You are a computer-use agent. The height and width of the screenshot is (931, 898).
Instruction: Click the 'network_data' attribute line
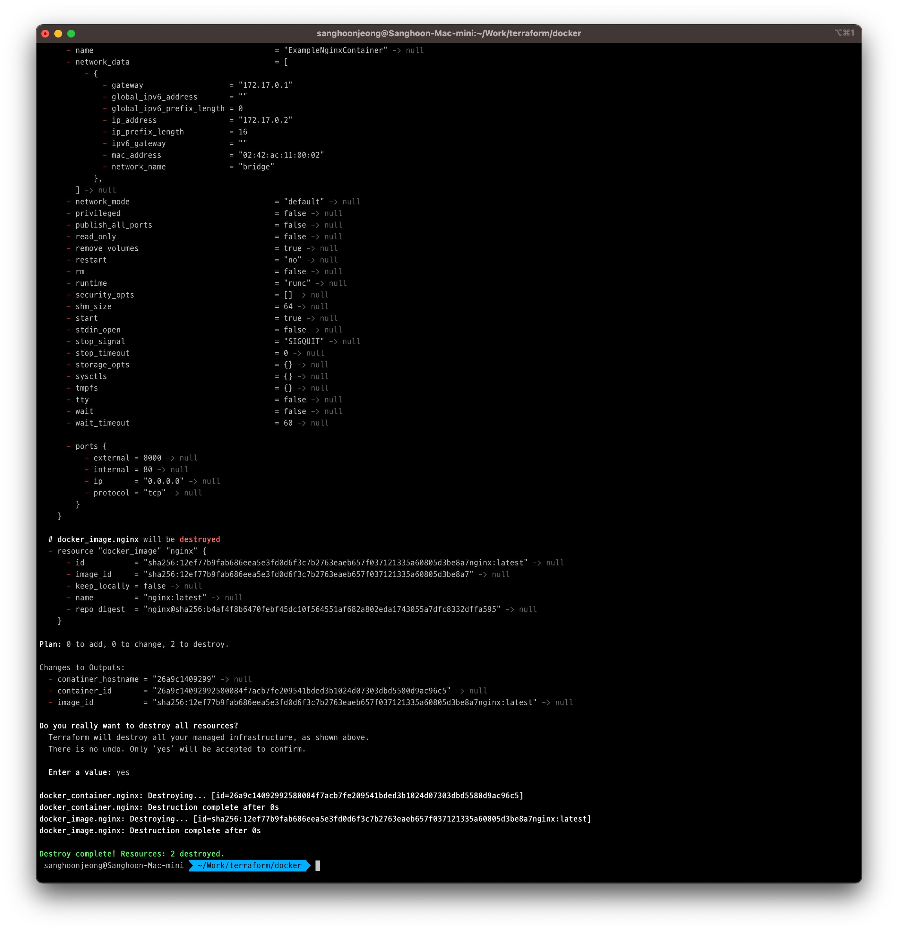[102, 62]
